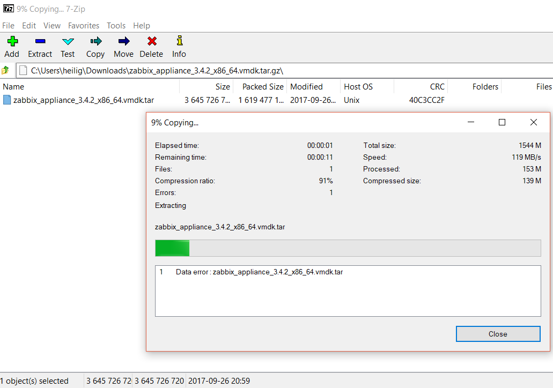This screenshot has width=553, height=388.
Task: Click the Close button in copying dialog
Action: click(498, 334)
